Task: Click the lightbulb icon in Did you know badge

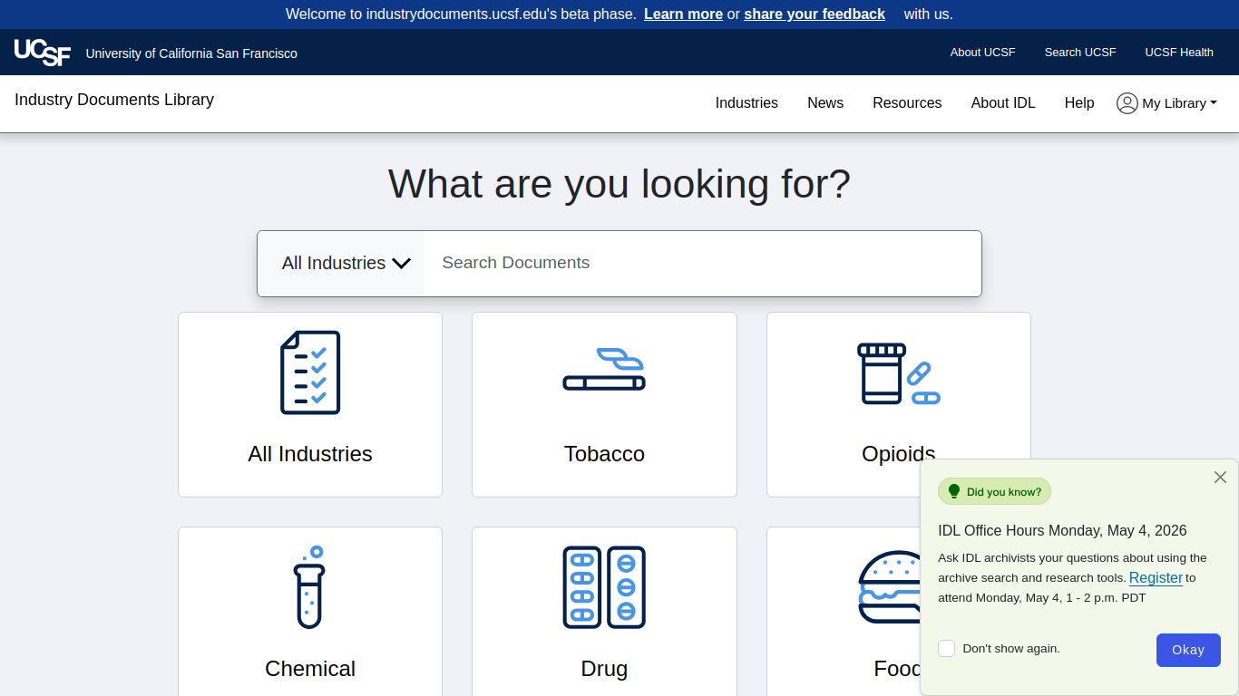Action: tap(953, 491)
